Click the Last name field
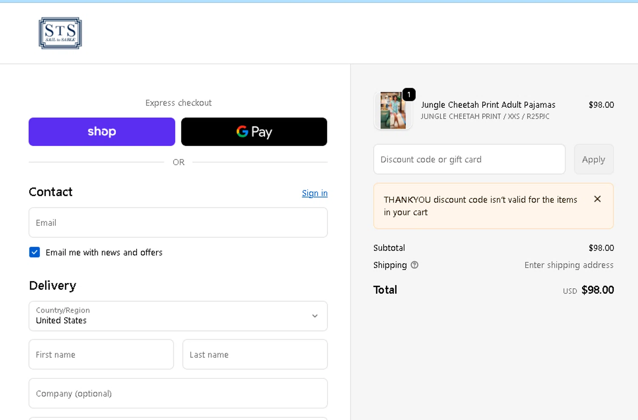638x420 pixels. (255, 354)
